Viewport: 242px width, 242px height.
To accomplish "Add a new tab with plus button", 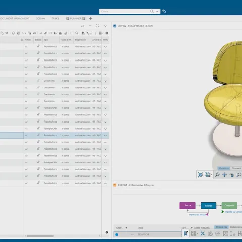I will (90, 18).
